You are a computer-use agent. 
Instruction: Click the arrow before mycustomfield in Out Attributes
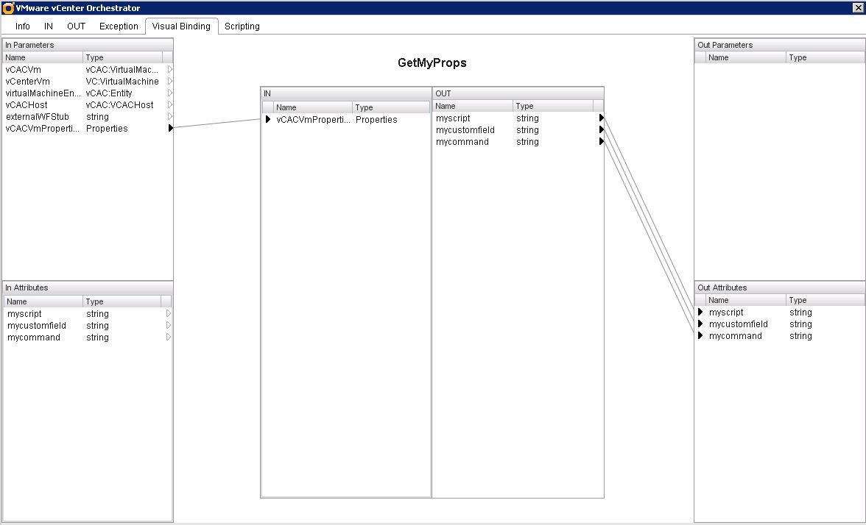coord(701,324)
